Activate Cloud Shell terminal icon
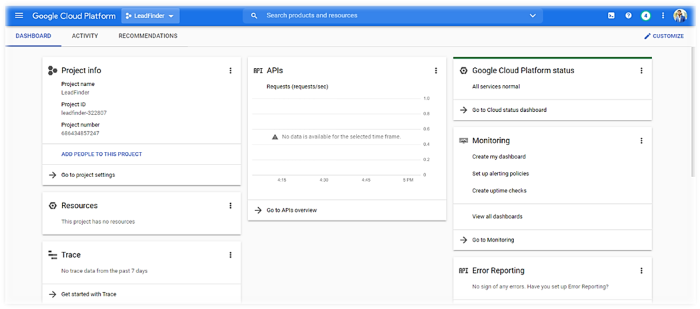The image size is (700, 309). (x=611, y=15)
